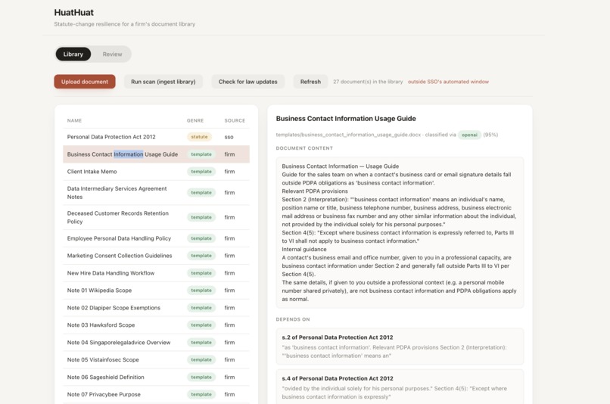The width and height of the screenshot is (610, 404).
Task: Select Note 04 Singaporelegaladvice Overview
Action: (x=156, y=342)
